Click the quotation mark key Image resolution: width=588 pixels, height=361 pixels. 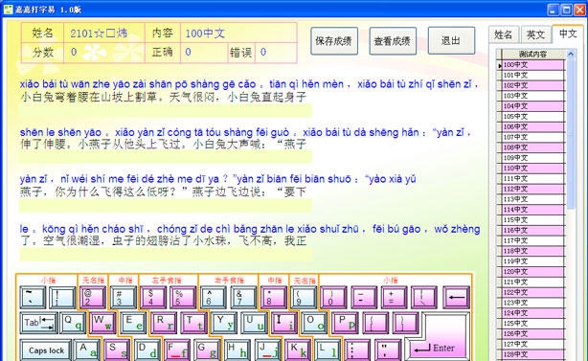(x=388, y=350)
